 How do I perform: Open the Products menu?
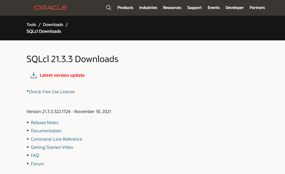coord(125,8)
